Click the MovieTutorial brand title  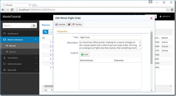tap(12, 17)
